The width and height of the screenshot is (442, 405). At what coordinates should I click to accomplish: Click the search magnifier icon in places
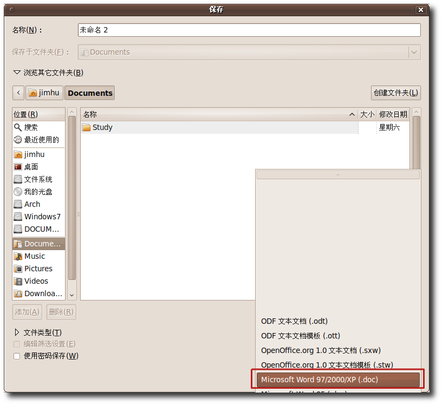(18, 128)
